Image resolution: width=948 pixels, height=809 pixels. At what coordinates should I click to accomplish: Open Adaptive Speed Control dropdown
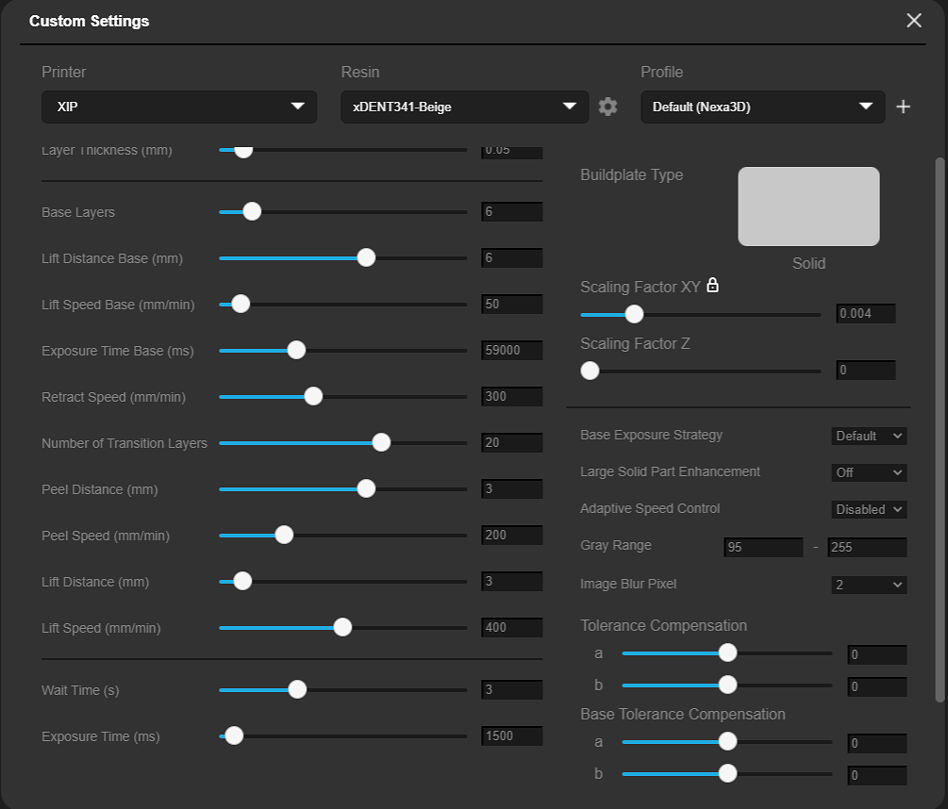click(x=869, y=509)
